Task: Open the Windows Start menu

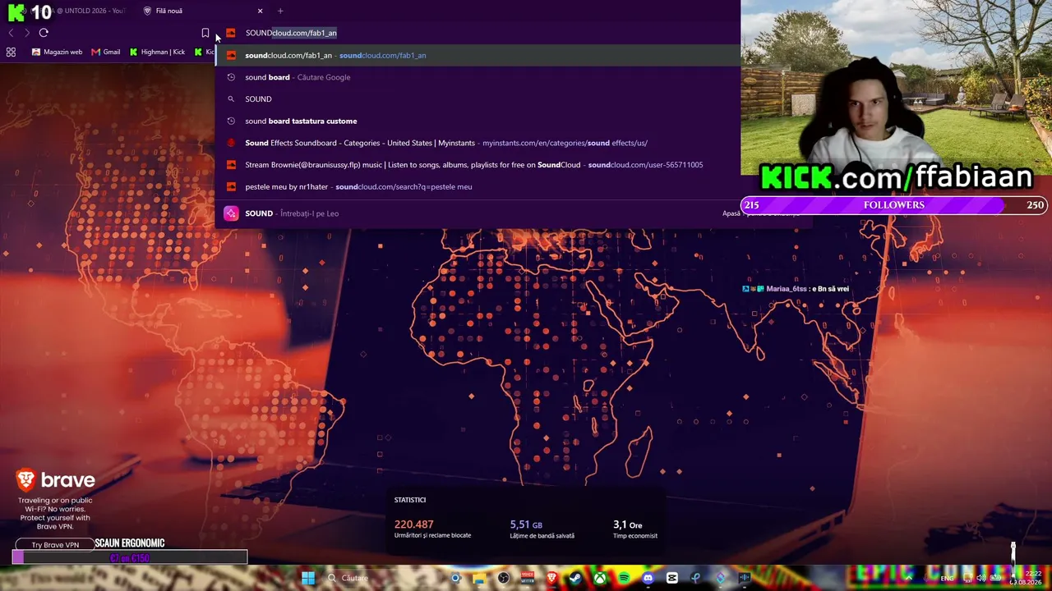Action: (x=308, y=578)
